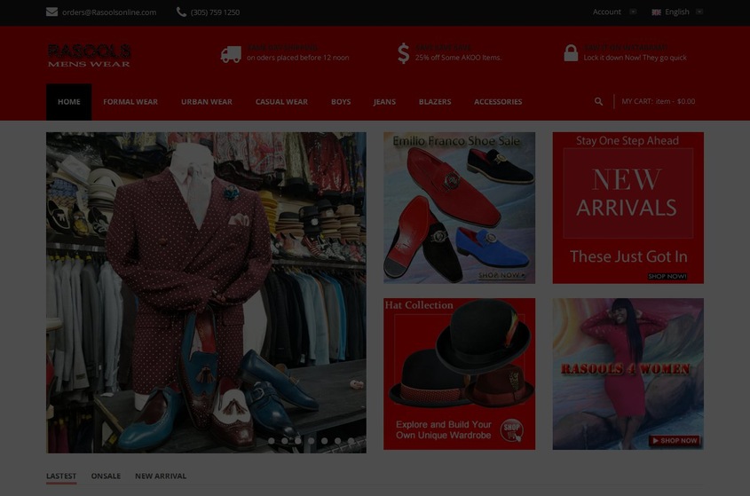Click Shop Now on the shoe sale banner
Viewport: 750px width, 496px height.
click(501, 275)
